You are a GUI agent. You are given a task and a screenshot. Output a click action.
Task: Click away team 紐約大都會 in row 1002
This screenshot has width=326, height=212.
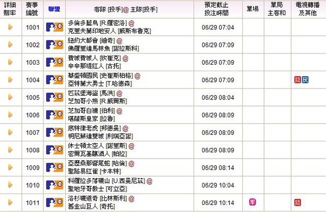[83, 40]
